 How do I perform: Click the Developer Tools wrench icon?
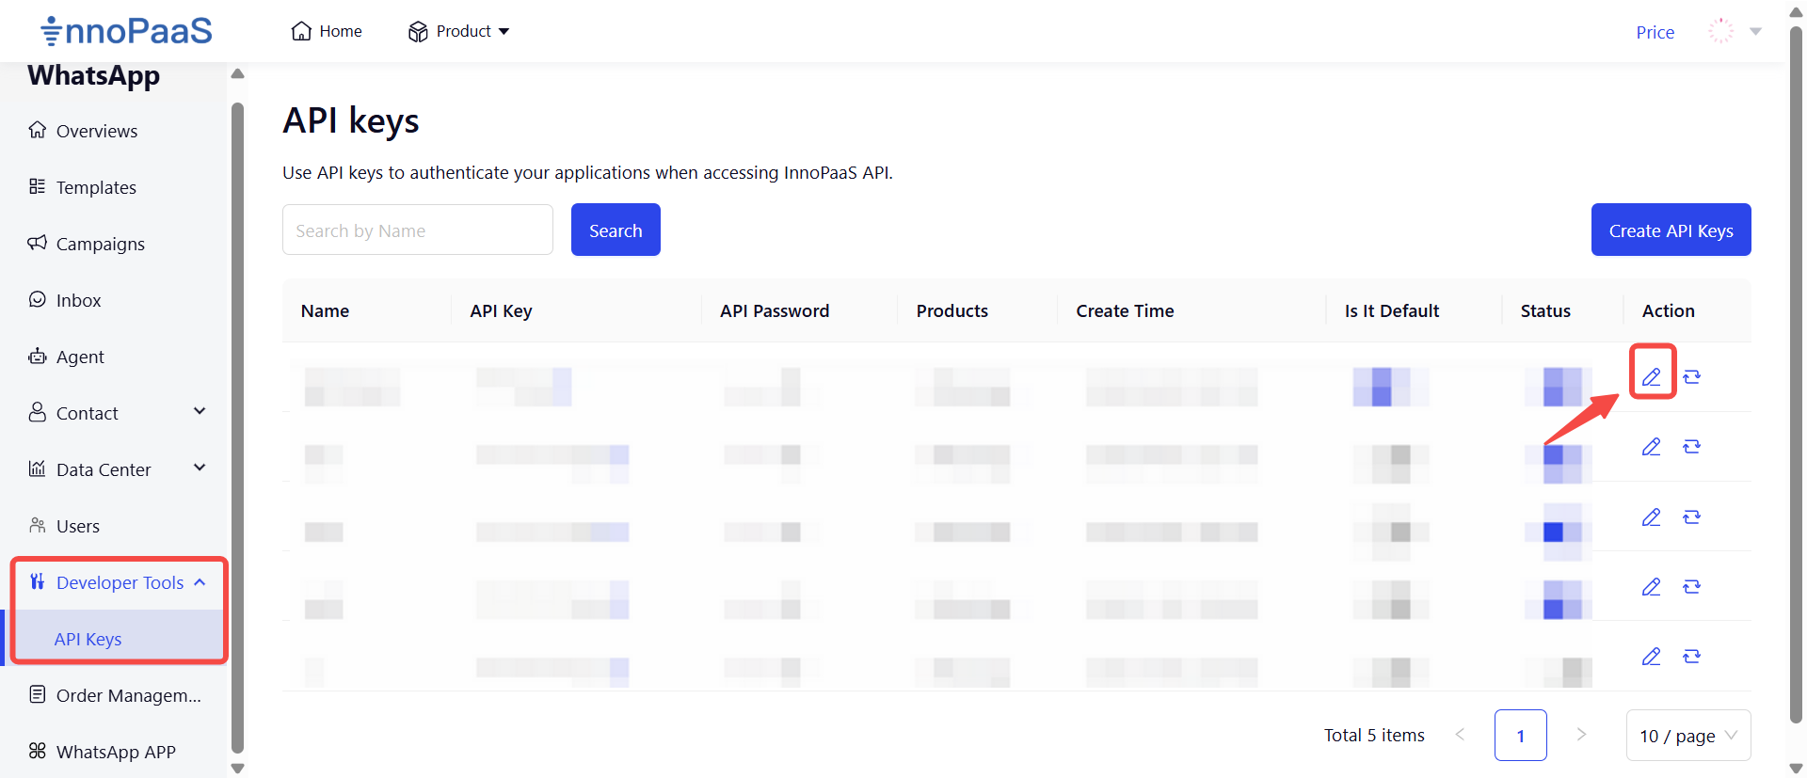point(38,581)
